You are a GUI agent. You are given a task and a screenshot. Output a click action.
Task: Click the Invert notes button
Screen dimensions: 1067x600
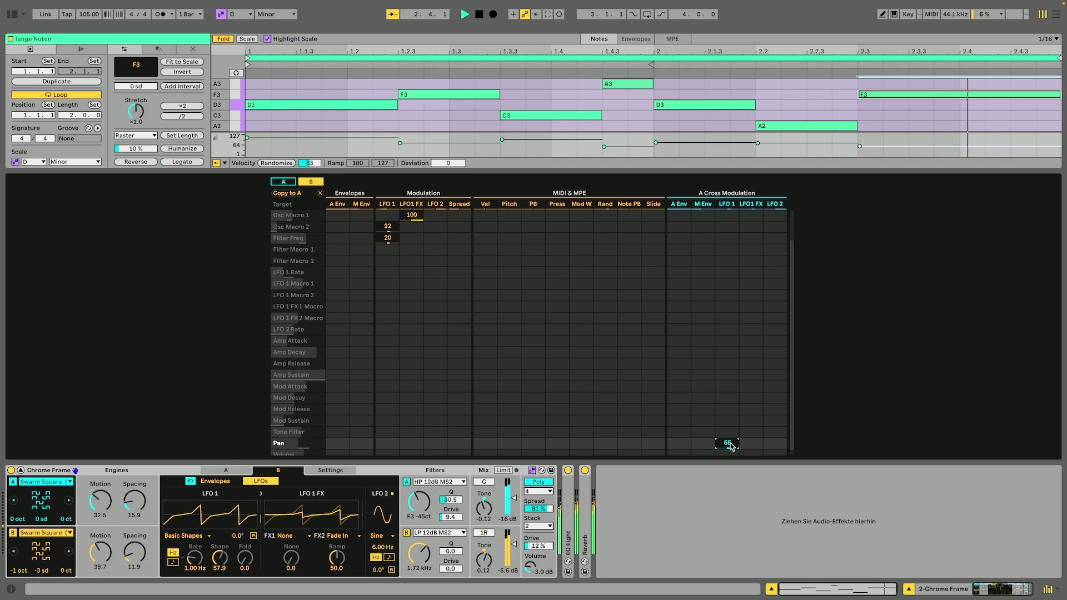(x=182, y=72)
